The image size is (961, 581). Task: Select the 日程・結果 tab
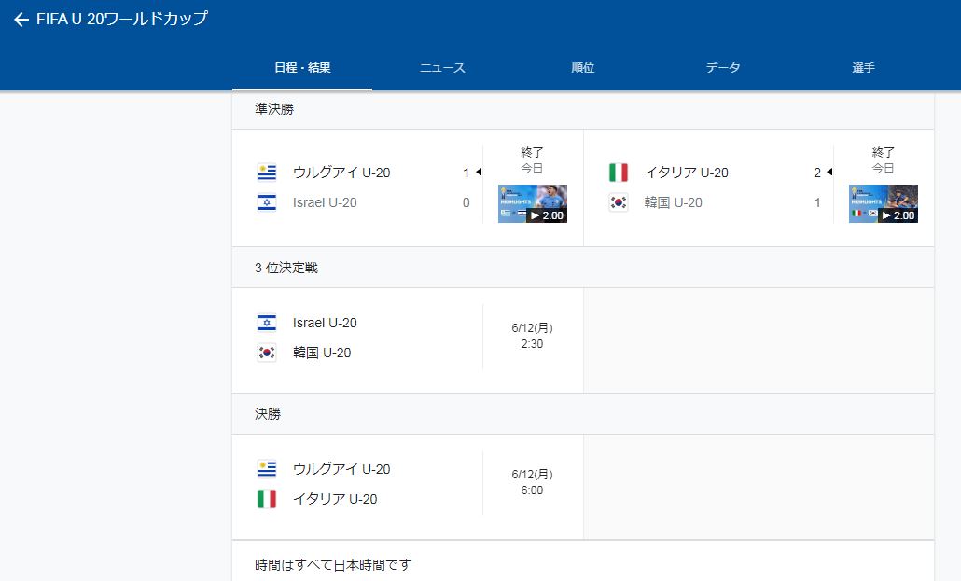click(302, 68)
